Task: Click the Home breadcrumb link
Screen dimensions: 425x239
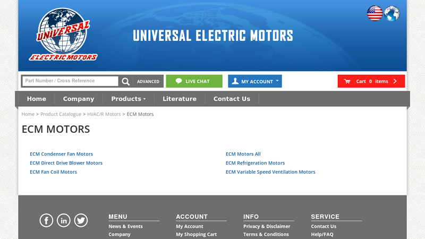Action: coord(28,114)
